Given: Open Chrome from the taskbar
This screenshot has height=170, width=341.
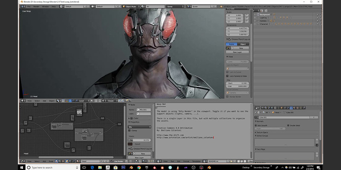Looking at the screenshot, I should point(139,167).
